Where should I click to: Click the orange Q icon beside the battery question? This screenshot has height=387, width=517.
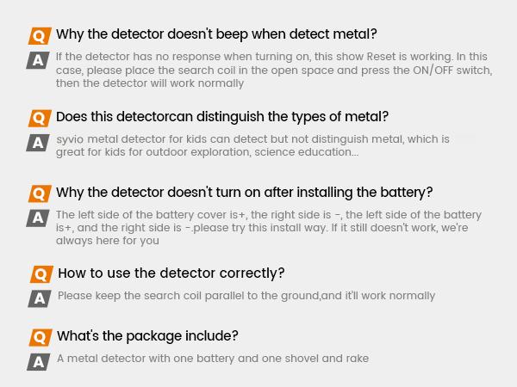(x=40, y=193)
